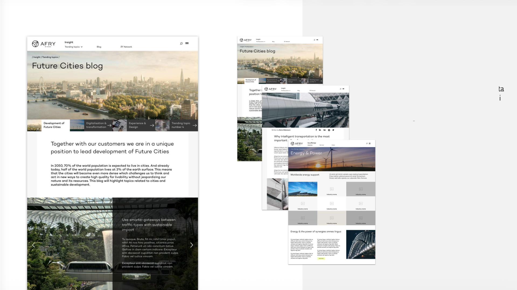
Task: Share the article via the LinkedIn icon
Action: [x=320, y=130]
